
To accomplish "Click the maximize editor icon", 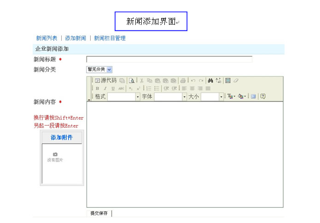I will tap(253, 96).
